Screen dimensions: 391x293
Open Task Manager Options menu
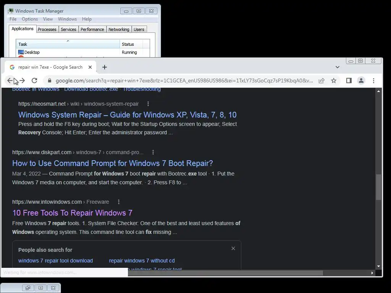tap(30, 19)
